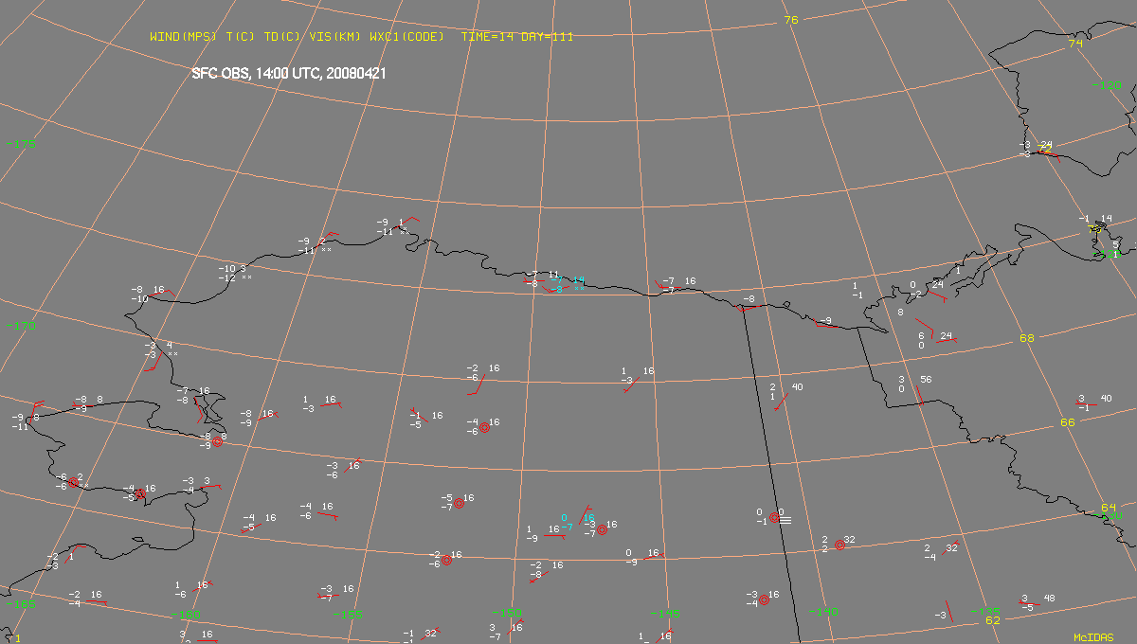
Task: Click the McIDAS label
Action: coord(1092,638)
